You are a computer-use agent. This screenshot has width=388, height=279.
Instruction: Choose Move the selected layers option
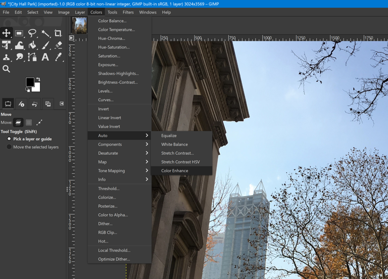point(33,147)
